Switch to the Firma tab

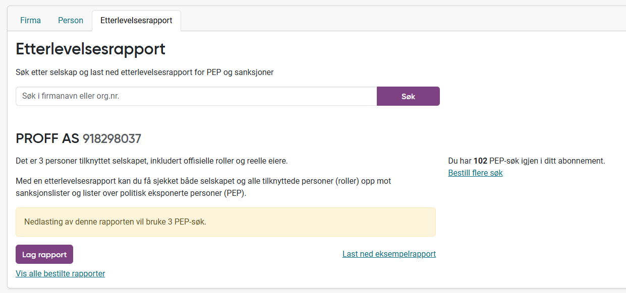[x=30, y=21]
